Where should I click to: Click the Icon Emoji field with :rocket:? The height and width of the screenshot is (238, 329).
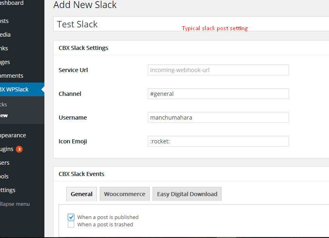(218, 141)
